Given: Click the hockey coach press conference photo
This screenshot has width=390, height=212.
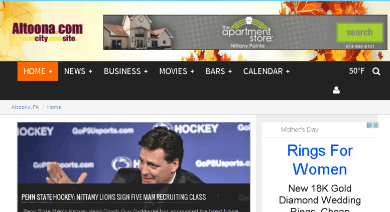Looking at the screenshot, I should click(x=134, y=153).
